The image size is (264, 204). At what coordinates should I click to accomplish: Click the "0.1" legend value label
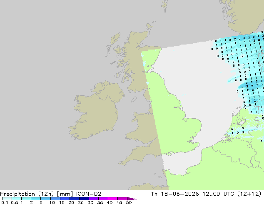click(5, 202)
